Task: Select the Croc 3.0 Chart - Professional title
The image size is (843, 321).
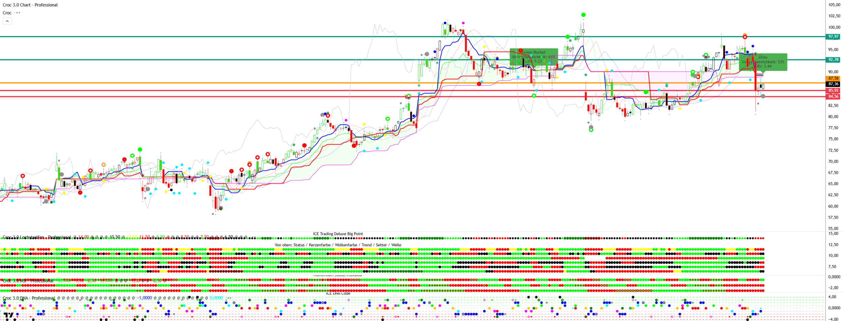Action: (30, 5)
